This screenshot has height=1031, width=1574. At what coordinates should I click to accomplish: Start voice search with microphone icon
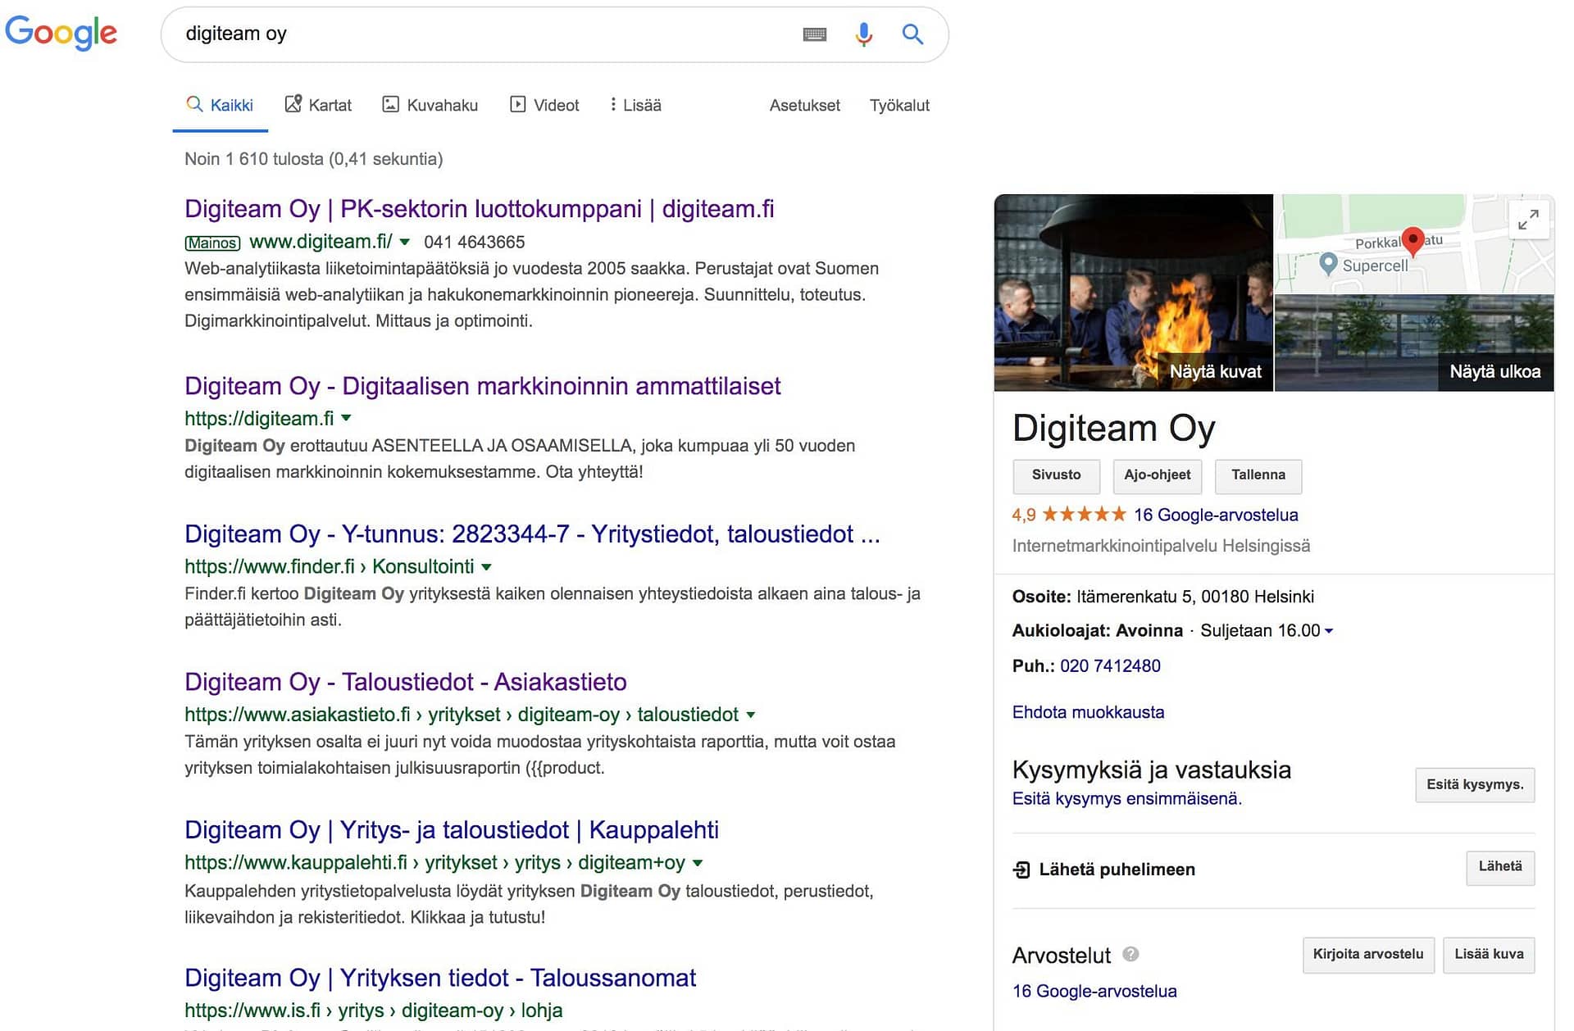pyautogui.click(x=863, y=34)
